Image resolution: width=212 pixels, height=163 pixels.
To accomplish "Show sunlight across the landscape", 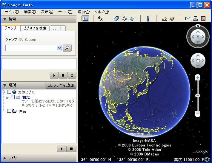I will pyautogui.click(x=164, y=18).
